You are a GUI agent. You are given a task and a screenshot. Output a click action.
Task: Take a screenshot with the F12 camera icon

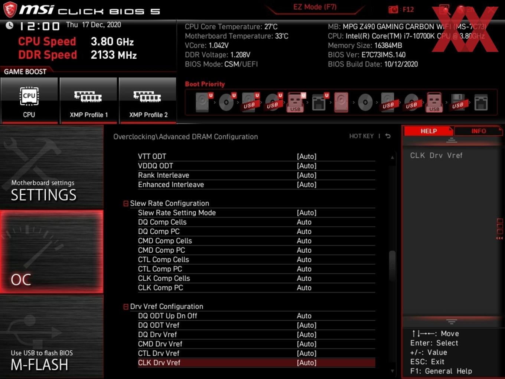(x=393, y=10)
